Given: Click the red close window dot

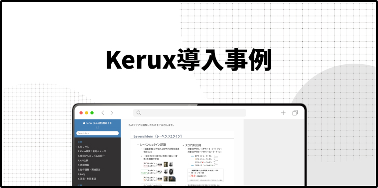Looking at the screenshot, I should (81, 113).
